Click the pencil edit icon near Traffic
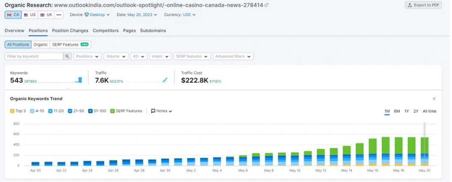This screenshot has height=182, width=452. 165,80
